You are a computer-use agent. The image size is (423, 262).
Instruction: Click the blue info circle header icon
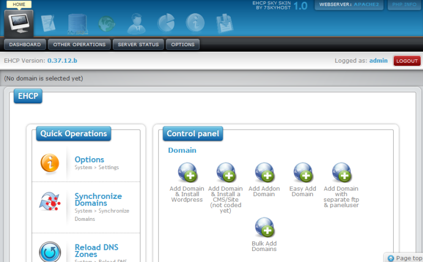point(195,23)
